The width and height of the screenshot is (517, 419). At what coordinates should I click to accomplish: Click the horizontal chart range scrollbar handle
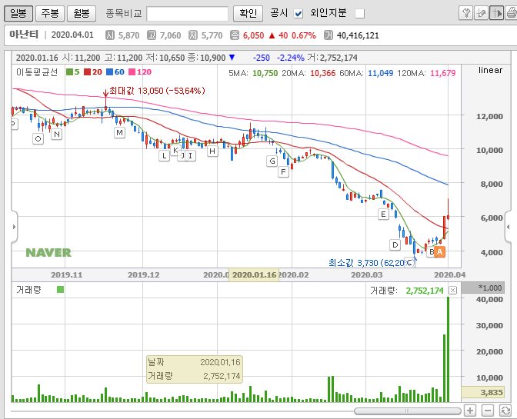408,411
